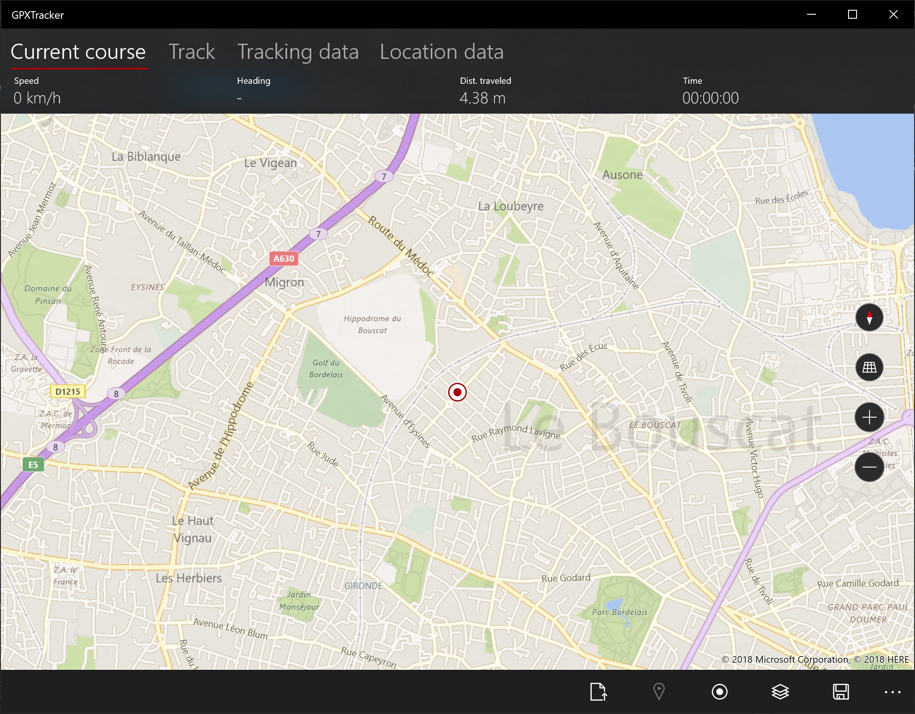The height and width of the screenshot is (714, 915).
Task: Switch to the Track tab
Action: (192, 52)
